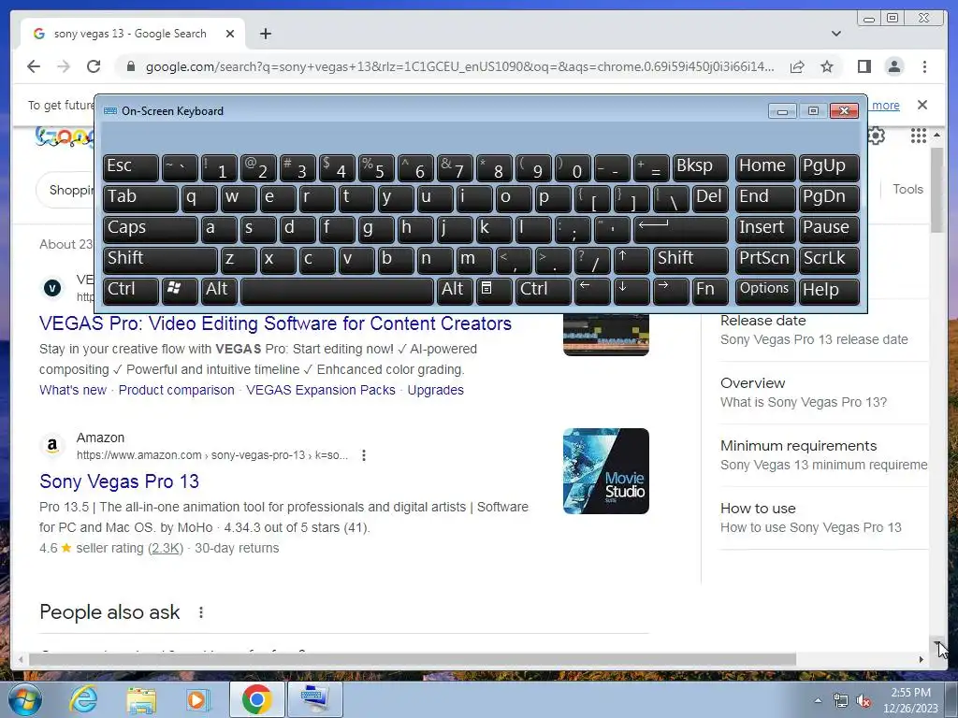The image size is (958, 718).
Task: Open Chrome profile avatar
Action: 893,66
